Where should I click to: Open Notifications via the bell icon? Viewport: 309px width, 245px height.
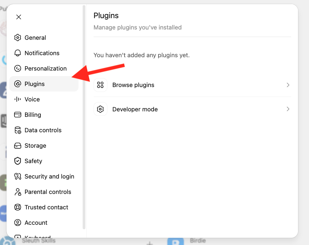[x=17, y=53]
